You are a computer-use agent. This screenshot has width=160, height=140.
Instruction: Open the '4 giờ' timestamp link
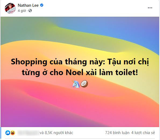click(22, 10)
